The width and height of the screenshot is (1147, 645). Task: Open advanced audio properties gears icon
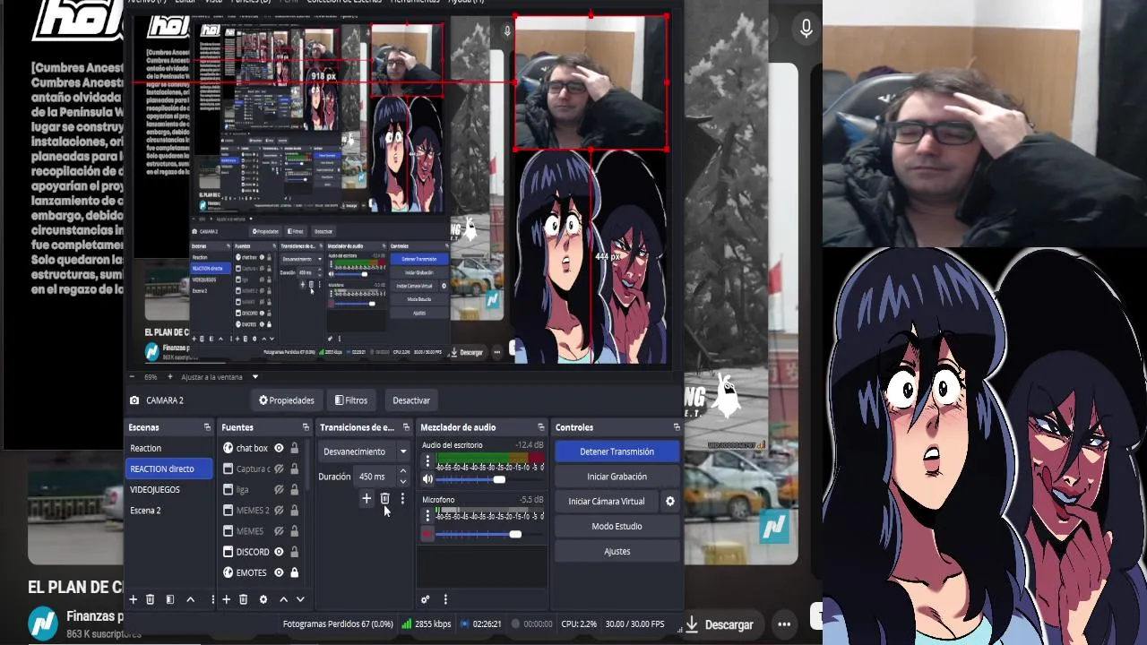pyautogui.click(x=426, y=599)
